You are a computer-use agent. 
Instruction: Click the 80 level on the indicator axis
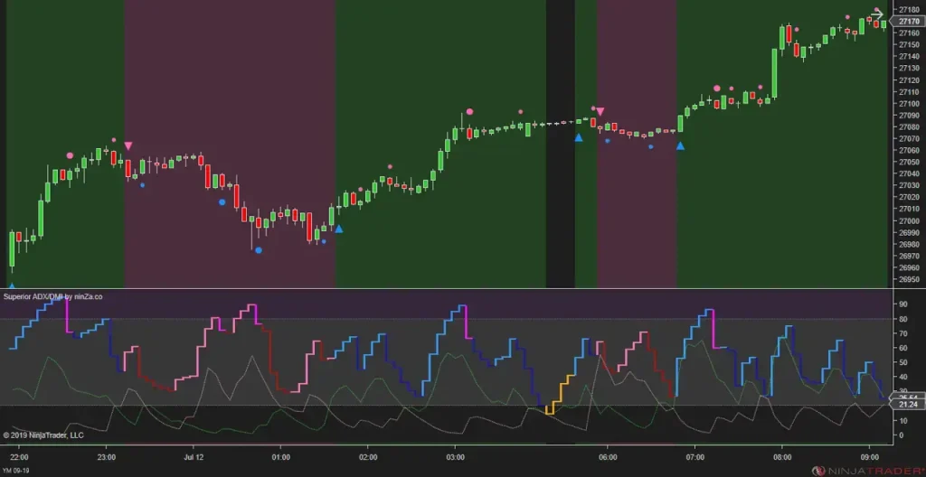pos(903,319)
